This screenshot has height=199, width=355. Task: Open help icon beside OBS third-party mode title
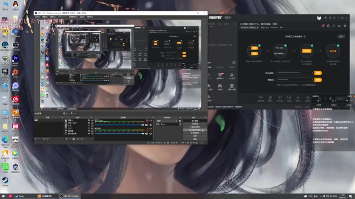[304, 36]
